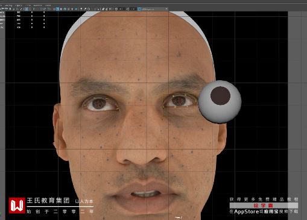The width and height of the screenshot is (307, 220).
Task: Toggle the Lock Camera icon
Action: click(x=2, y=9)
